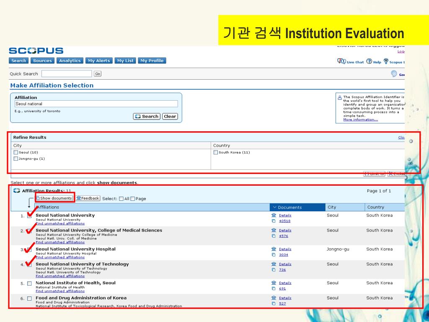Click document icon next to 527

coord(273,304)
